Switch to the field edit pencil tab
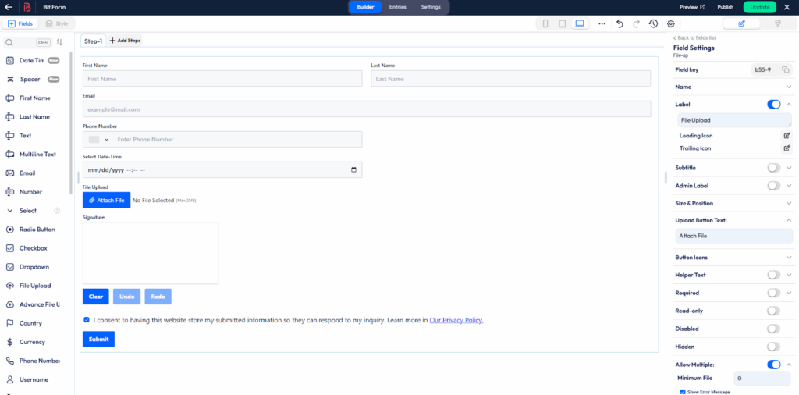 (x=741, y=23)
